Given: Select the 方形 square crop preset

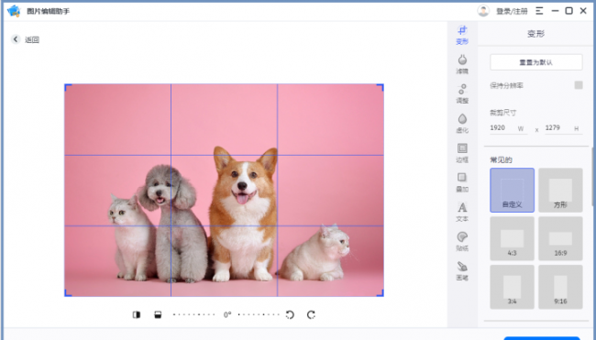Looking at the screenshot, I should [560, 191].
